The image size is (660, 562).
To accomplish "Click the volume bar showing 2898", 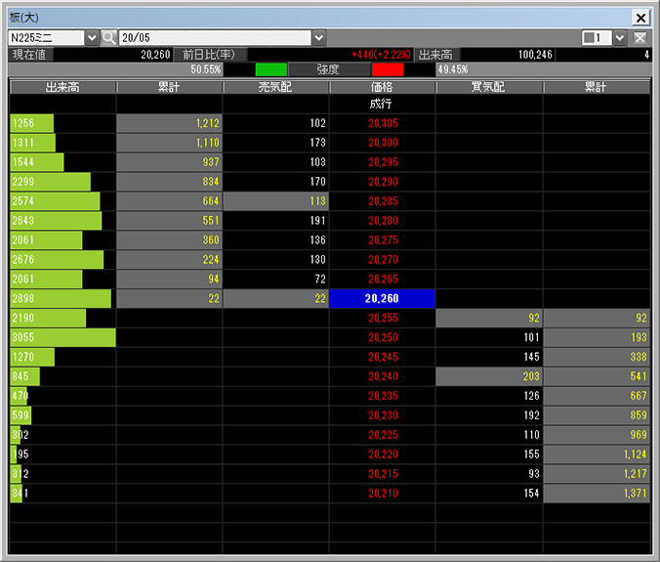I will (x=61, y=298).
